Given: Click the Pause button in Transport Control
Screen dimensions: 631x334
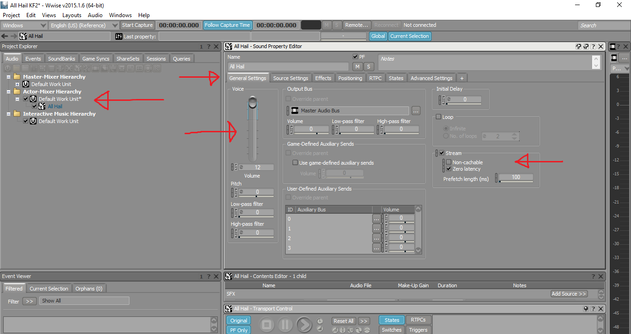Looking at the screenshot, I should tap(285, 325).
